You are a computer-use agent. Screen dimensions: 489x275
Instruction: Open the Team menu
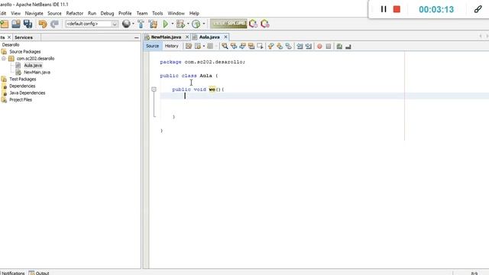tap(142, 14)
